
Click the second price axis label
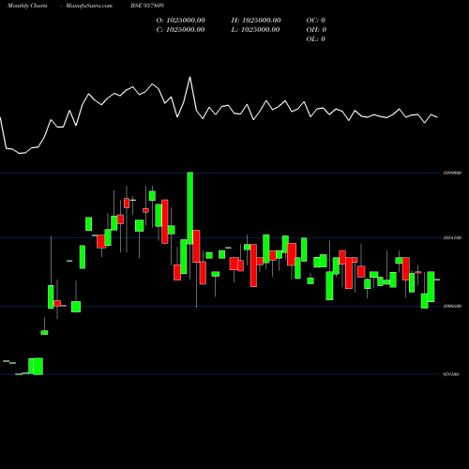tap(452, 238)
